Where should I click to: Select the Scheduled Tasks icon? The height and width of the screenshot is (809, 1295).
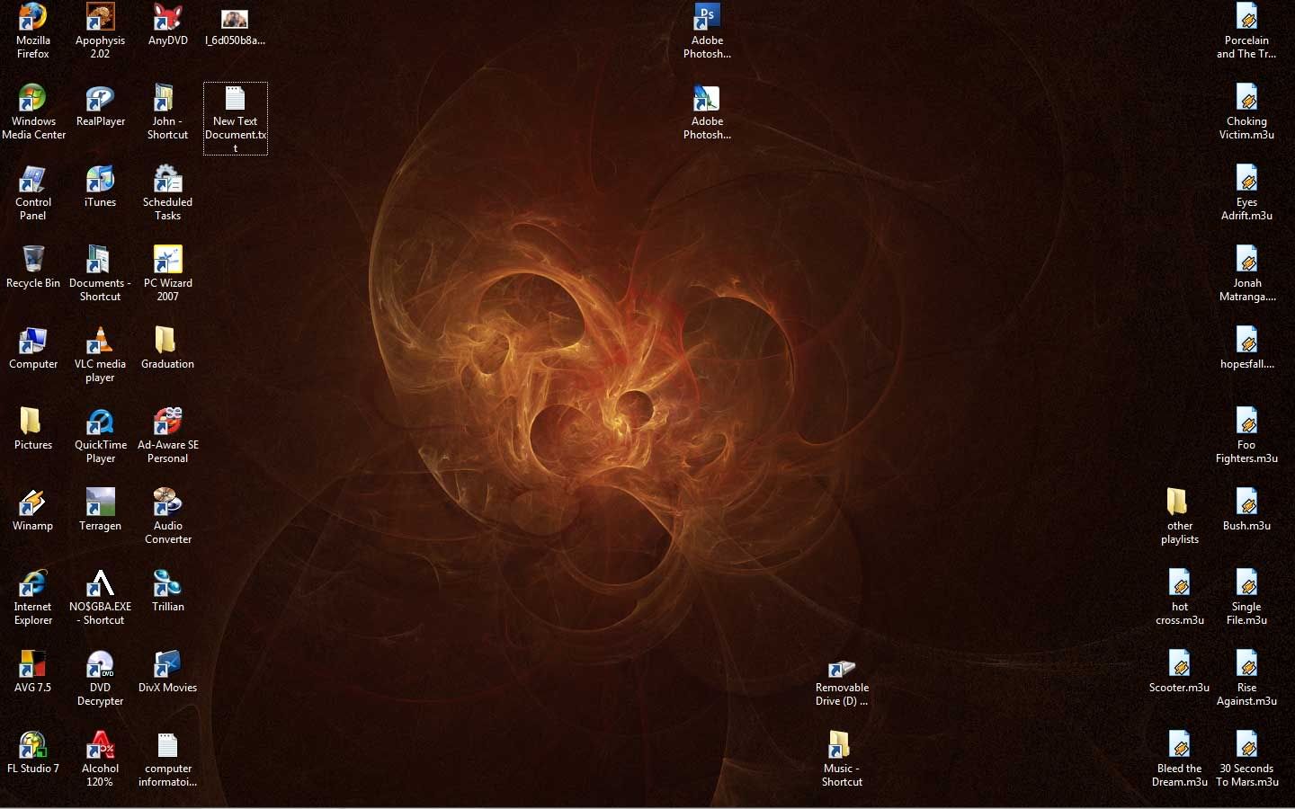[x=167, y=179]
